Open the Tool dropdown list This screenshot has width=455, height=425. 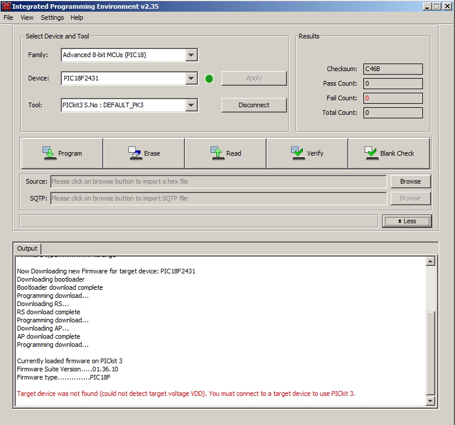191,105
